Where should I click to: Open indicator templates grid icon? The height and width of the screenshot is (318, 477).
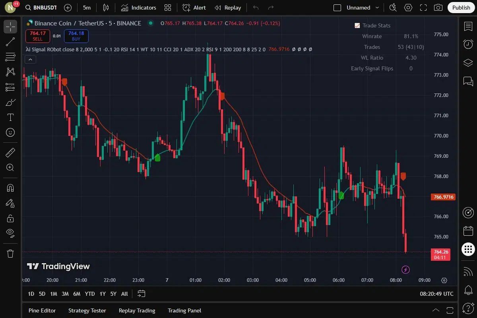click(168, 8)
